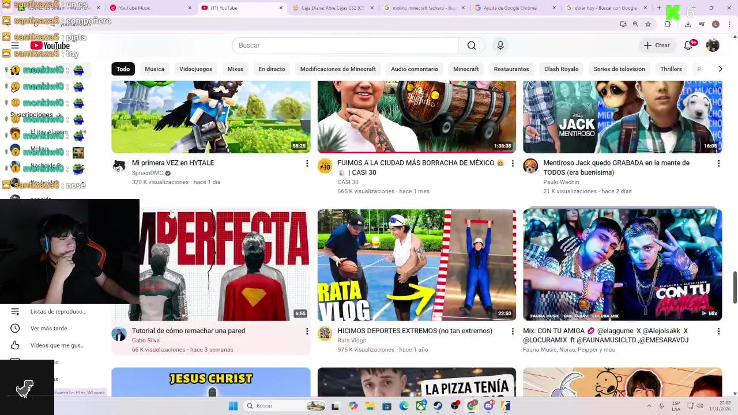Show more filter chips with right arrow
The image size is (738, 415).
[720, 69]
